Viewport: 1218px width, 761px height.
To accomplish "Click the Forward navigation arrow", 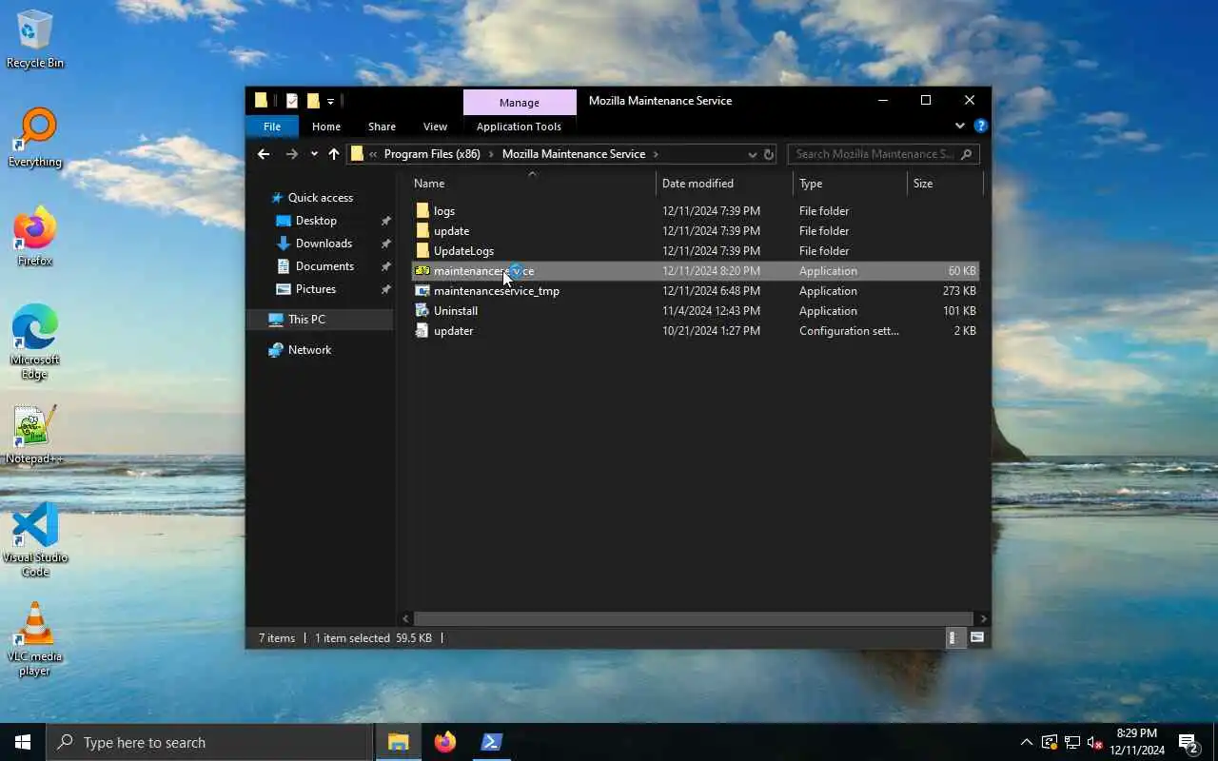I will [291, 154].
